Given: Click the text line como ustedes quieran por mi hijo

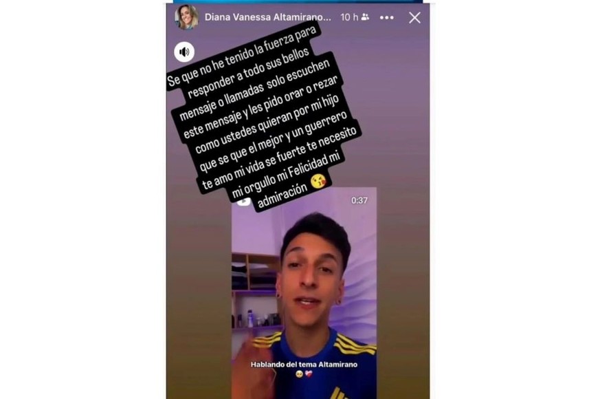Looking at the screenshot, I should click(x=267, y=123).
